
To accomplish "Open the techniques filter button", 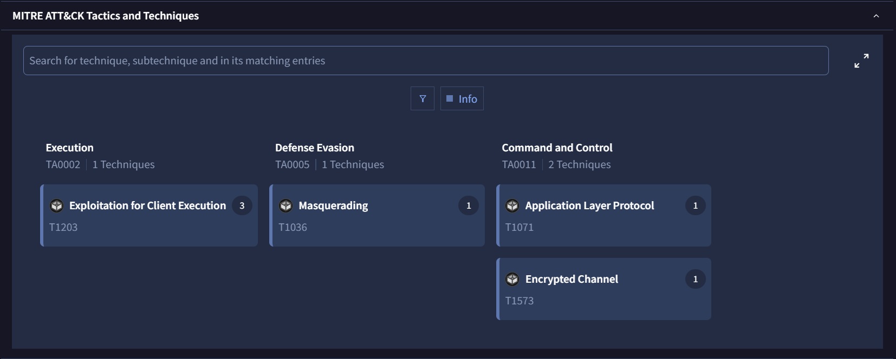I will [x=423, y=98].
